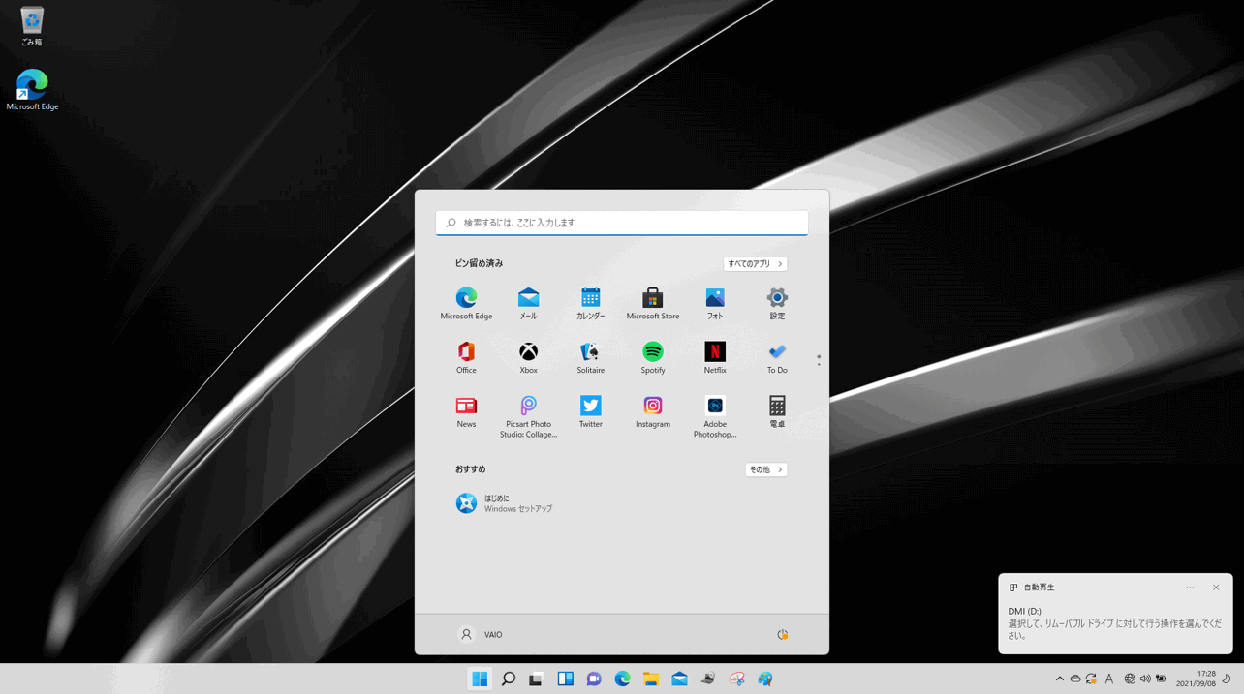This screenshot has width=1244, height=694.
Task: Launch the Office app
Action: (x=466, y=357)
